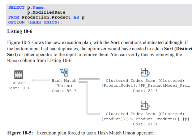The width and height of the screenshot is (192, 136).
Task: Click the 'Hash Match (Union)' operator label
Action: click(x=64, y=83)
